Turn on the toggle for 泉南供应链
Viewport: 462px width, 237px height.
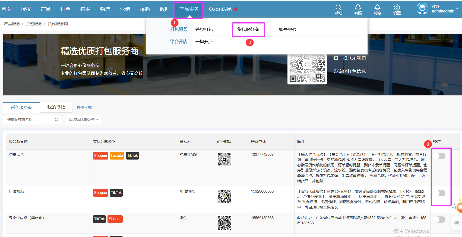[x=440, y=219]
